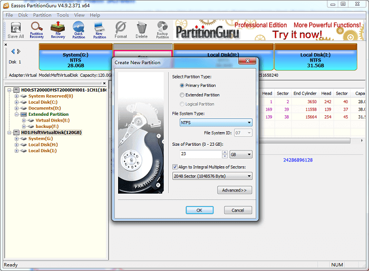Increase partition size with up spinner
This screenshot has height=271, width=369.
pos(225,152)
